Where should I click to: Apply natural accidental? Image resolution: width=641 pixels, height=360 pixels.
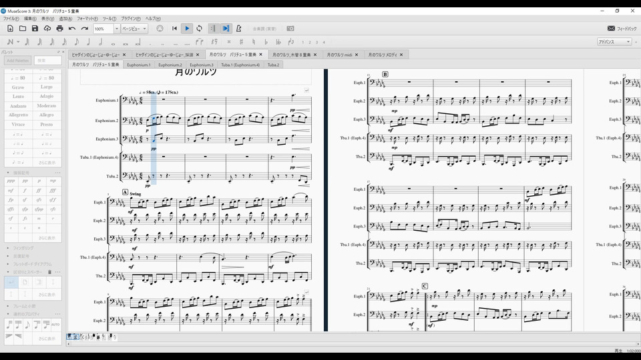click(x=254, y=41)
